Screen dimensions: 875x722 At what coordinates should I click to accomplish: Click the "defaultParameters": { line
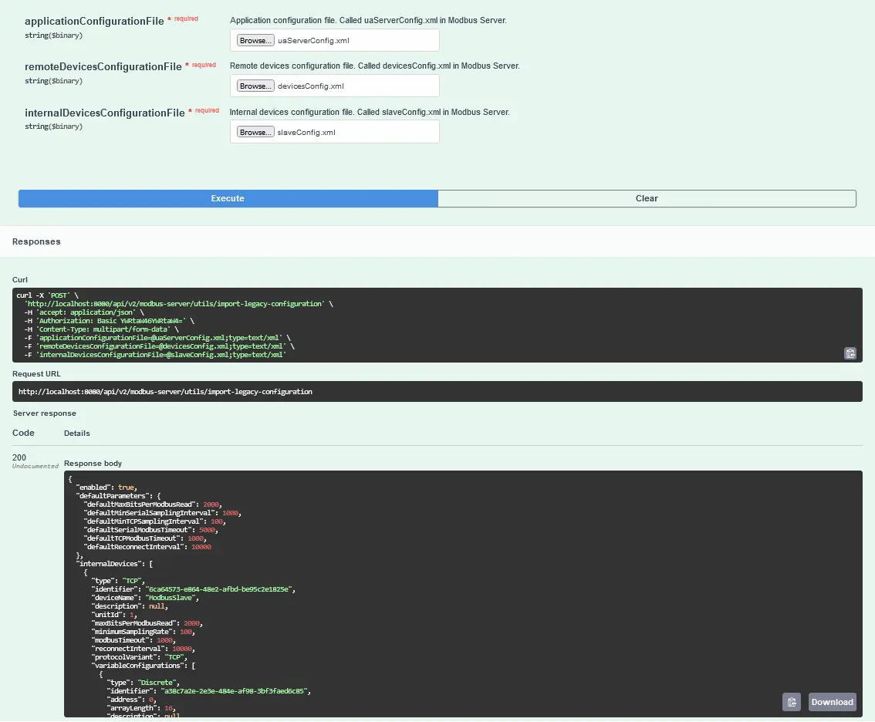coord(118,496)
